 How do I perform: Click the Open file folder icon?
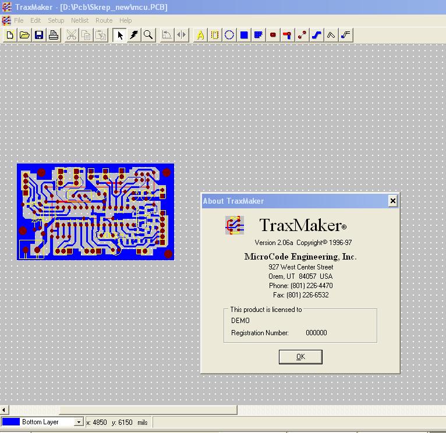pos(24,35)
